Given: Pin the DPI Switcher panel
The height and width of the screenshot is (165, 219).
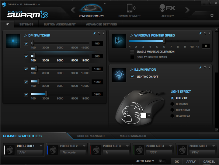Looking at the screenshot, I should tap(95, 33).
